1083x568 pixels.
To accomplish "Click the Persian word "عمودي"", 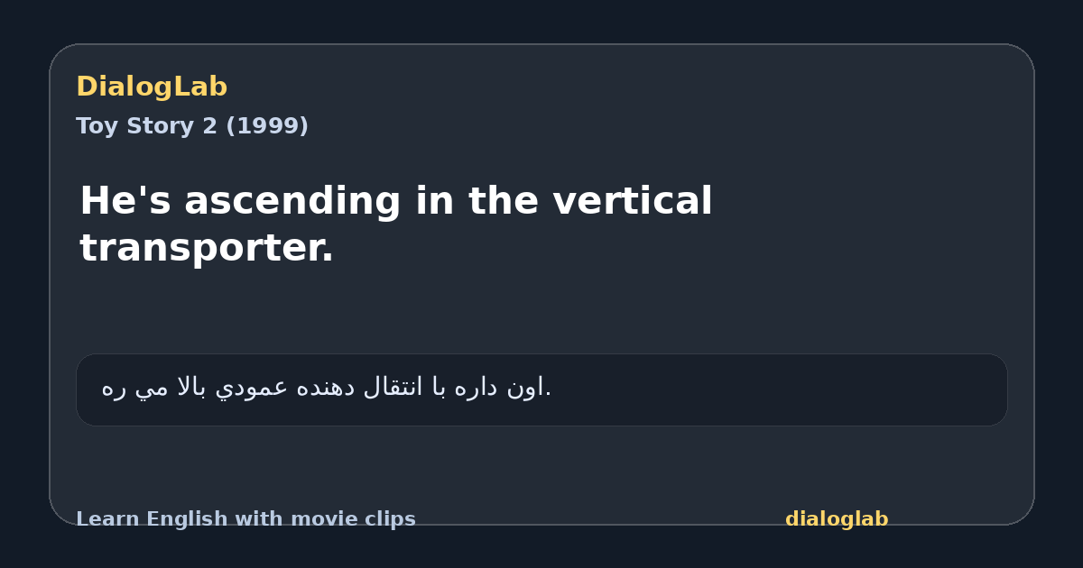I will click(x=252, y=389).
